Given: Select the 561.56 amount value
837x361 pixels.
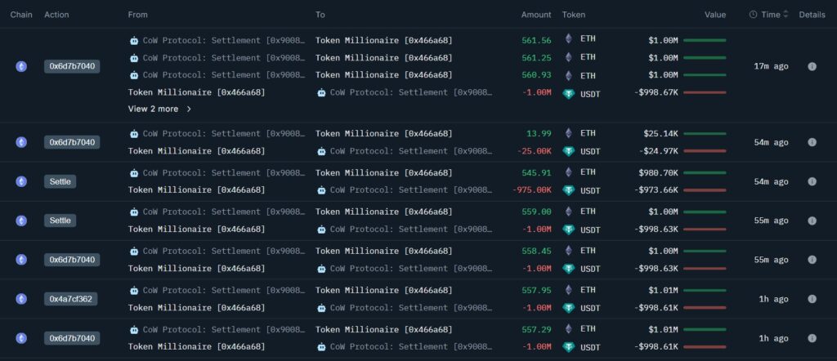Looking at the screenshot, I should click(536, 40).
